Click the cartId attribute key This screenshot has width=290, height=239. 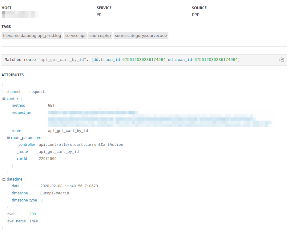[x=22, y=159]
